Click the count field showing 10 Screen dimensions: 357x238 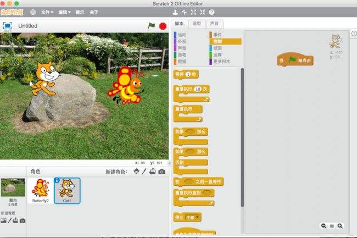pos(198,89)
